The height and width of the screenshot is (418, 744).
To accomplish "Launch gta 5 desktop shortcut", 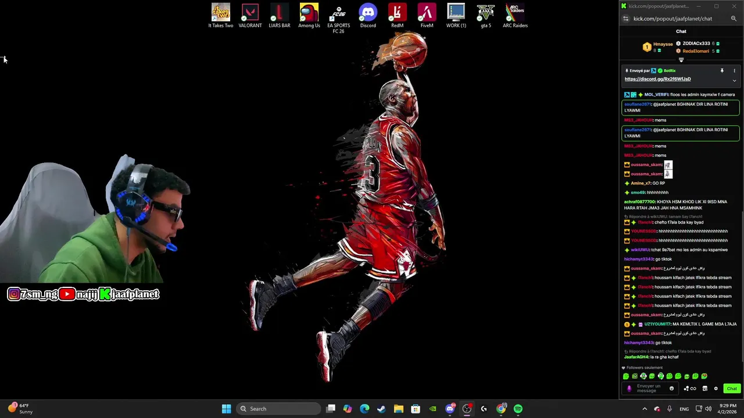I will tap(486, 16).
